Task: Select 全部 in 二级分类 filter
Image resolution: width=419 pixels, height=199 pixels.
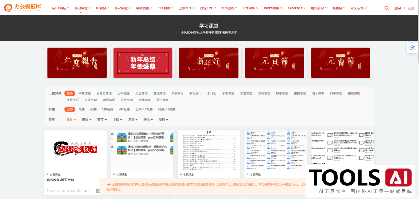Action: (70, 93)
